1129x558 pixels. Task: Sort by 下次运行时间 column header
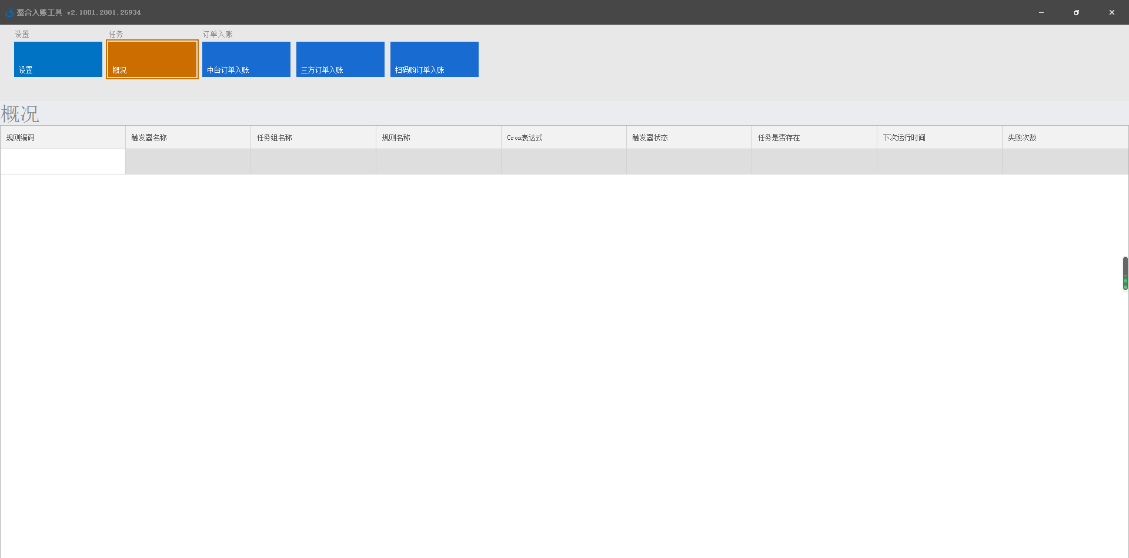pos(940,137)
